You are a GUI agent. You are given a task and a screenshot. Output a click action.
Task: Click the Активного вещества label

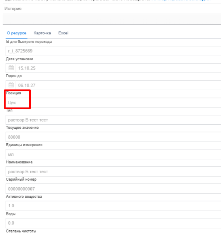coord(24,197)
